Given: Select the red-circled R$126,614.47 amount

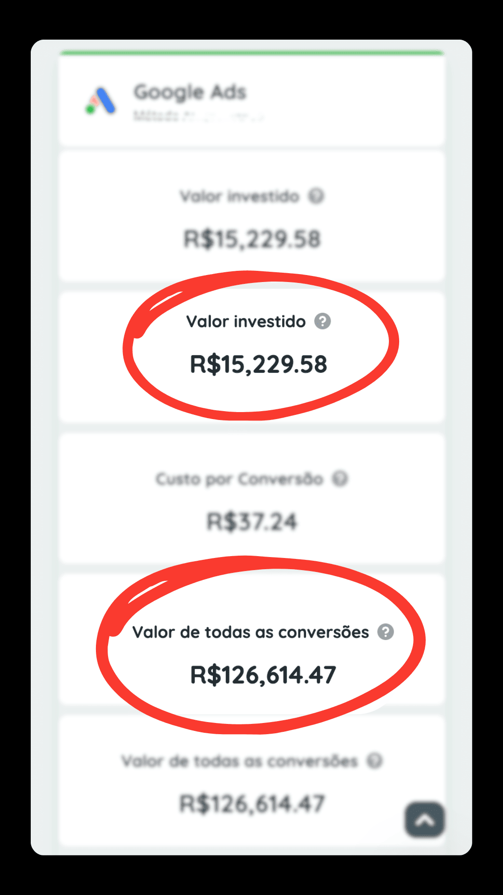Looking at the screenshot, I should (263, 675).
